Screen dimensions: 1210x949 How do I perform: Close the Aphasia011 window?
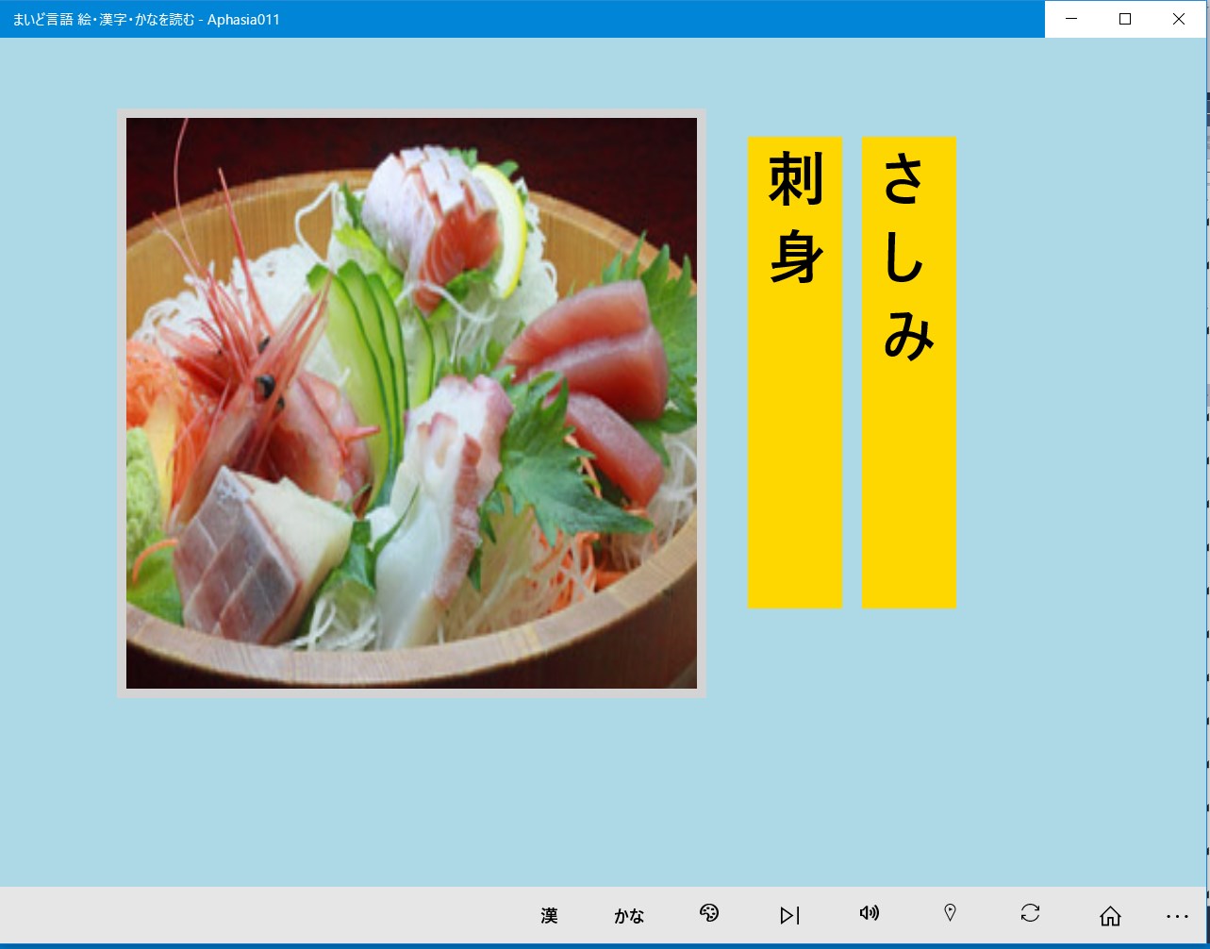pyautogui.click(x=1179, y=19)
